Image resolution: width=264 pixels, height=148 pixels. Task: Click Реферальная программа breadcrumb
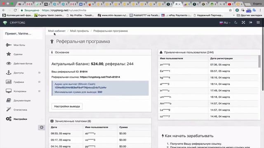[111, 31]
